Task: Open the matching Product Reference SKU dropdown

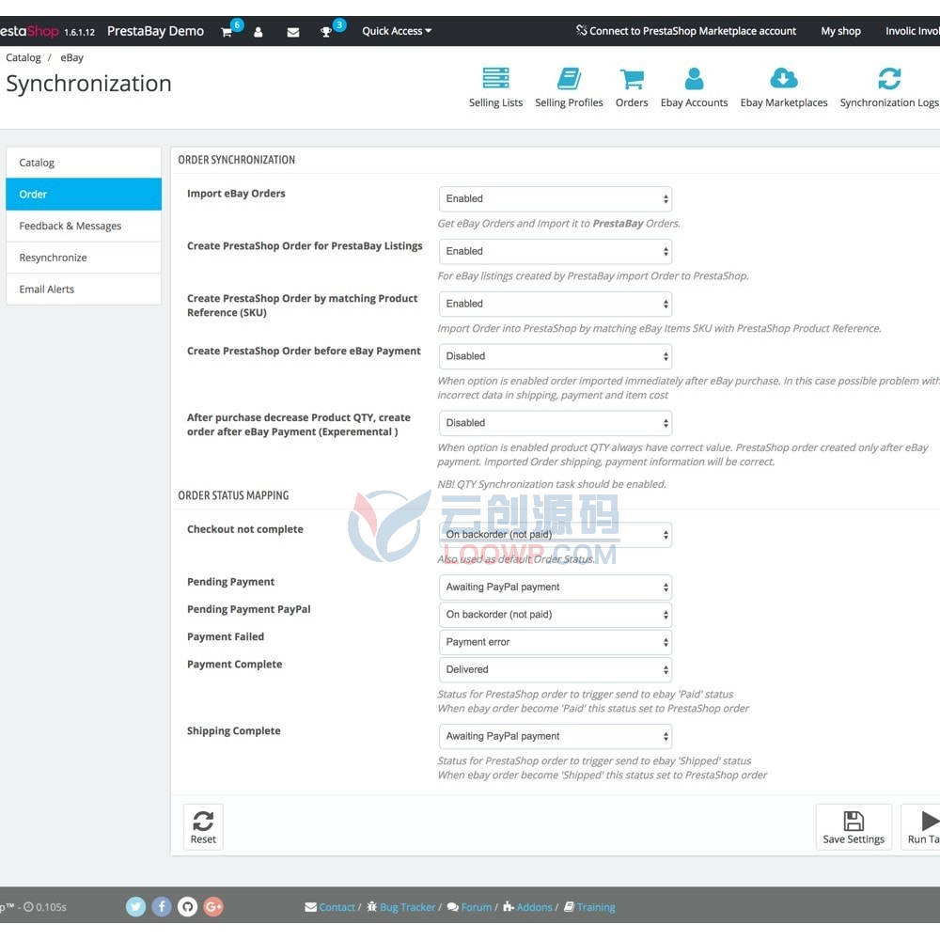Action: [x=556, y=304]
